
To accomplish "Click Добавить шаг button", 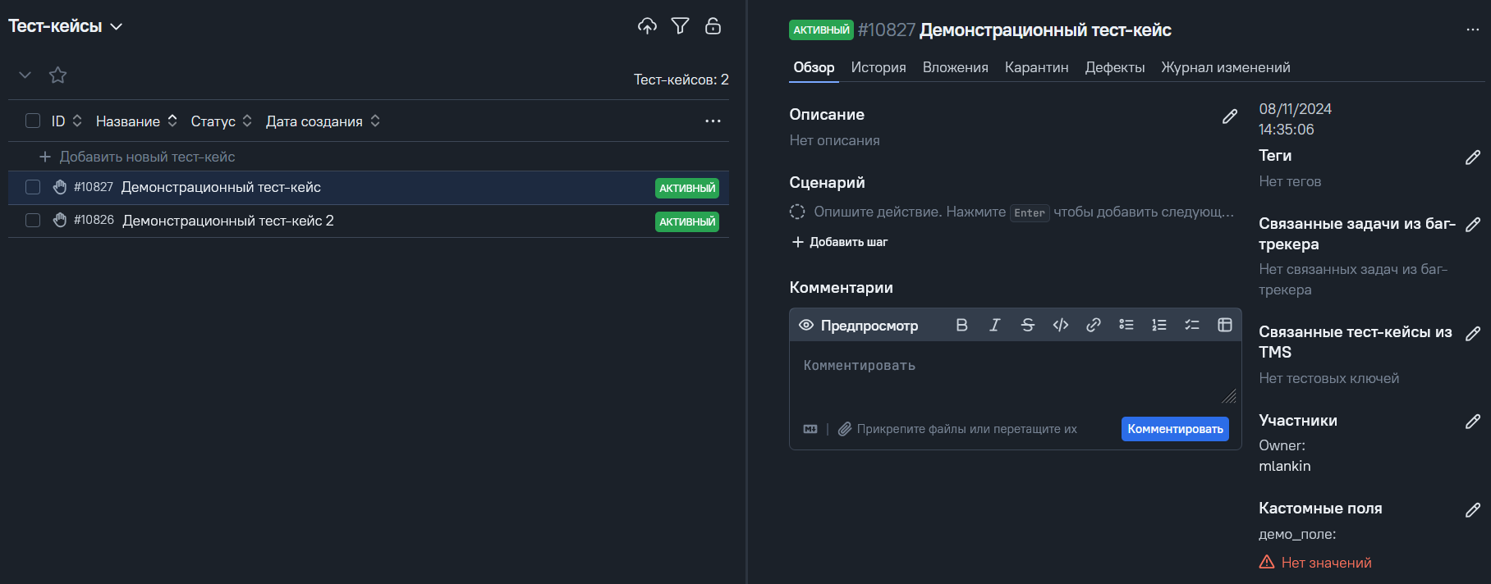I will coord(839,242).
